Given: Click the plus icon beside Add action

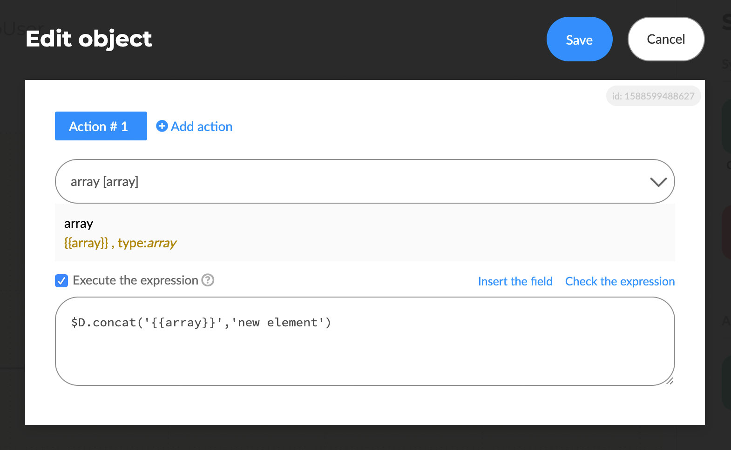Looking at the screenshot, I should pyautogui.click(x=162, y=126).
